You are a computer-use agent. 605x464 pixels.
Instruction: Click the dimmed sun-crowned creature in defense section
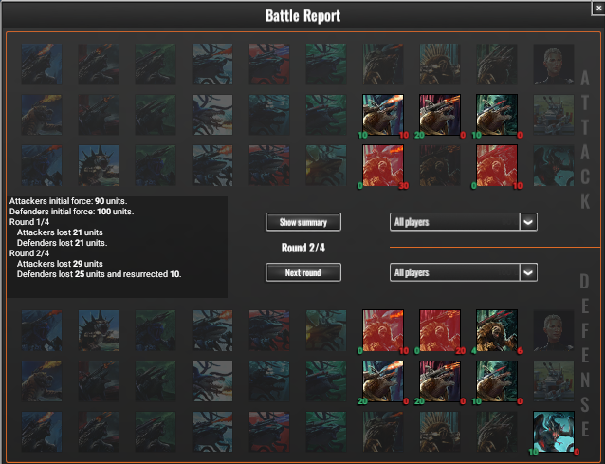coord(440,432)
